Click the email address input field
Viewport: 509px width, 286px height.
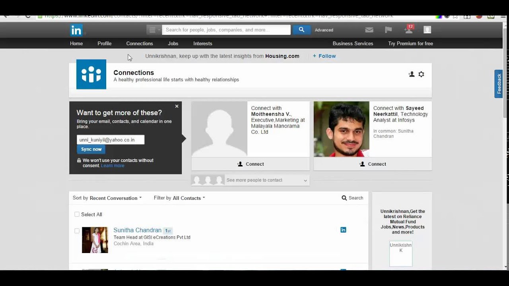coord(111,140)
